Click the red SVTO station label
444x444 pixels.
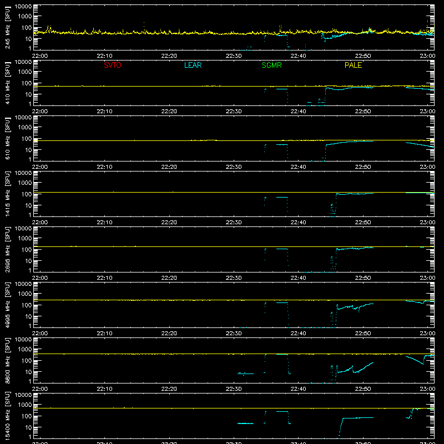click(113, 65)
